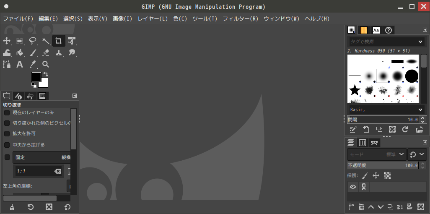Enable the 拡大を許可 checkbox
The height and width of the screenshot is (214, 430).
pos(7,133)
